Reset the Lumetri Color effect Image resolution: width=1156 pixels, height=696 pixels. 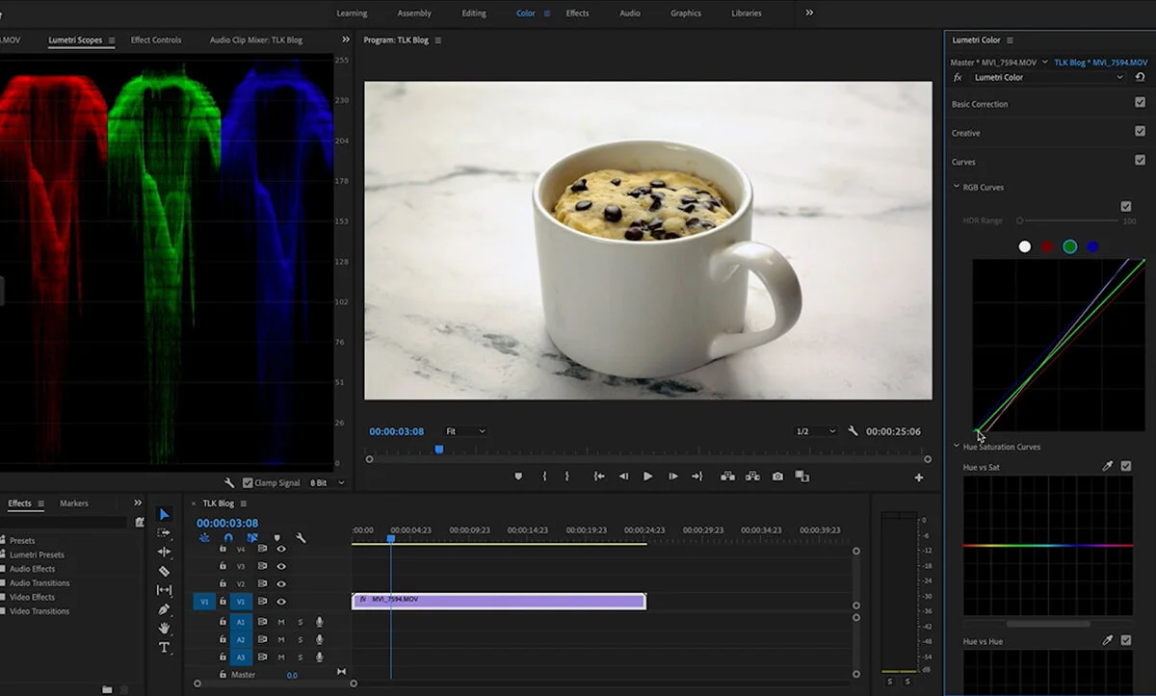(1141, 77)
